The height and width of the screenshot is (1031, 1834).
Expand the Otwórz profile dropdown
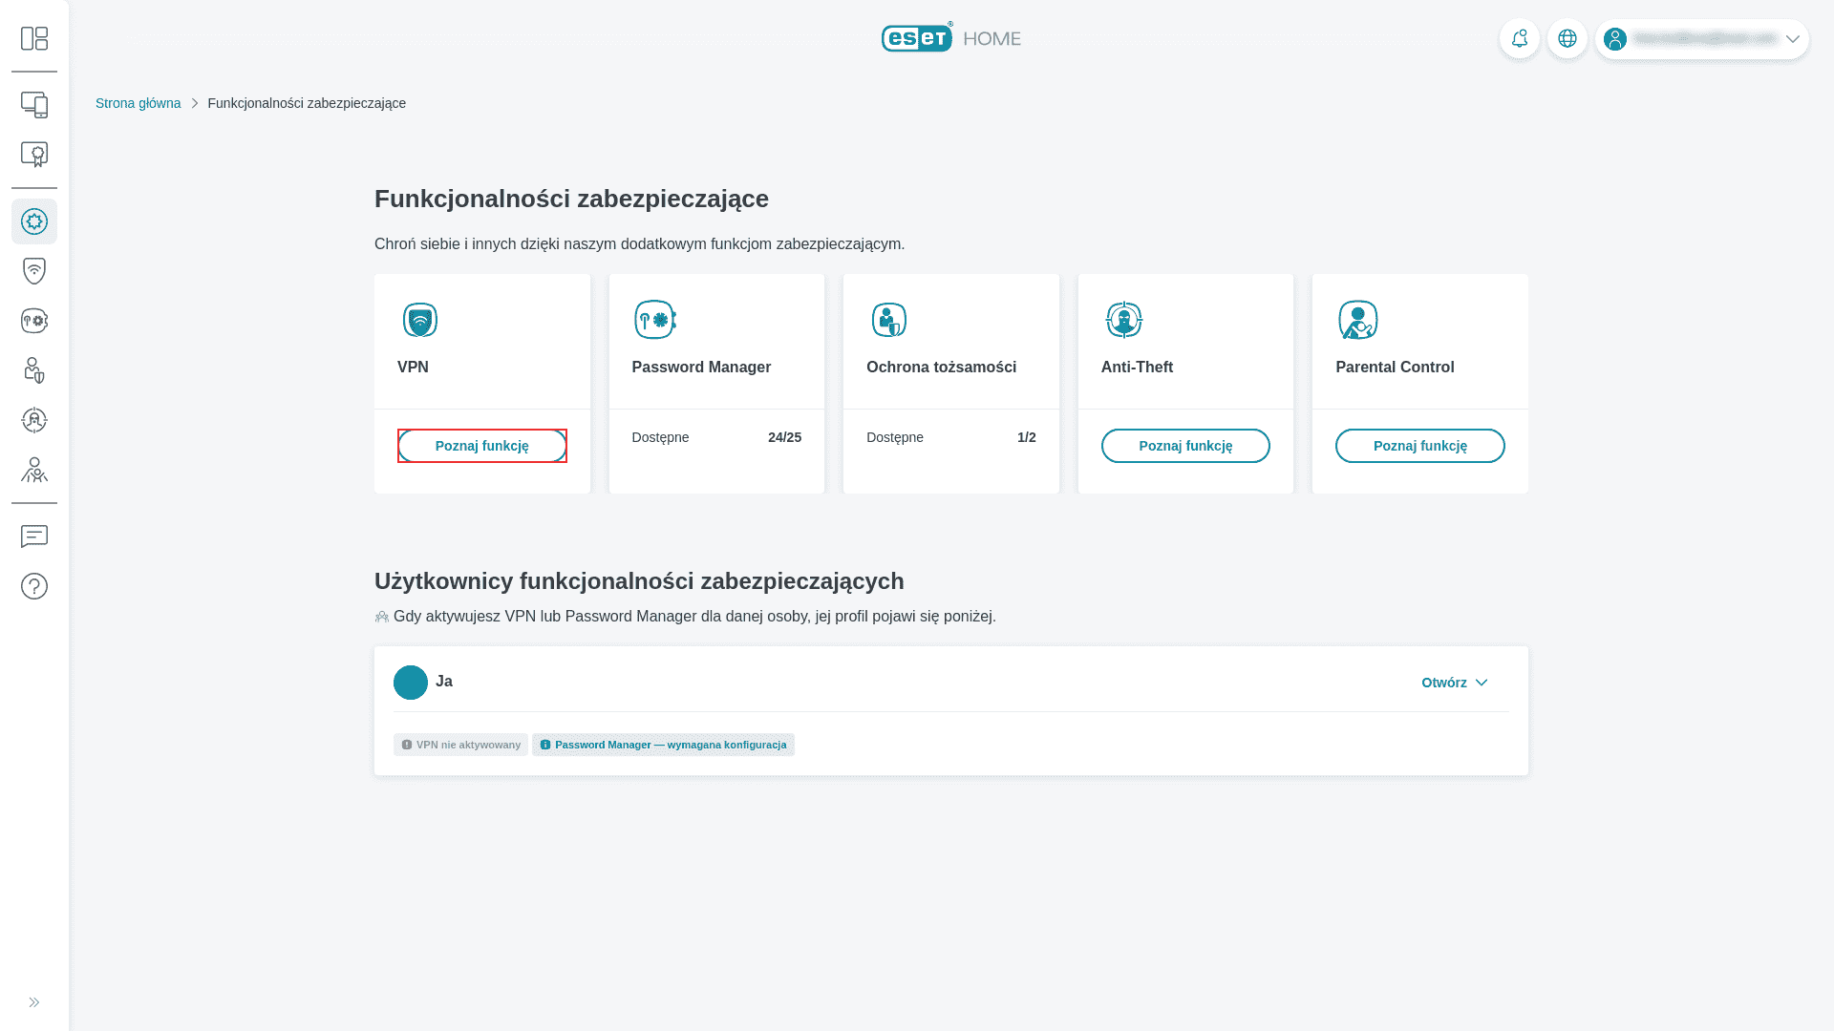point(1454,683)
